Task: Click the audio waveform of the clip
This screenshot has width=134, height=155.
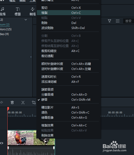Action: (31, 152)
